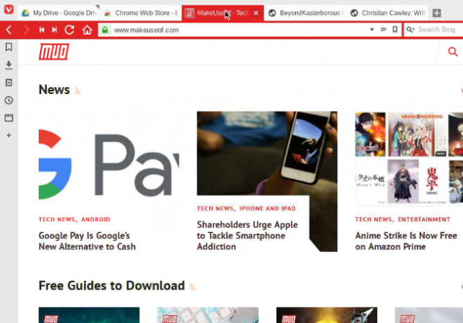Image resolution: width=463 pixels, height=323 pixels.
Task: Switch to the Chrome Web Store tab
Action: click(x=141, y=13)
